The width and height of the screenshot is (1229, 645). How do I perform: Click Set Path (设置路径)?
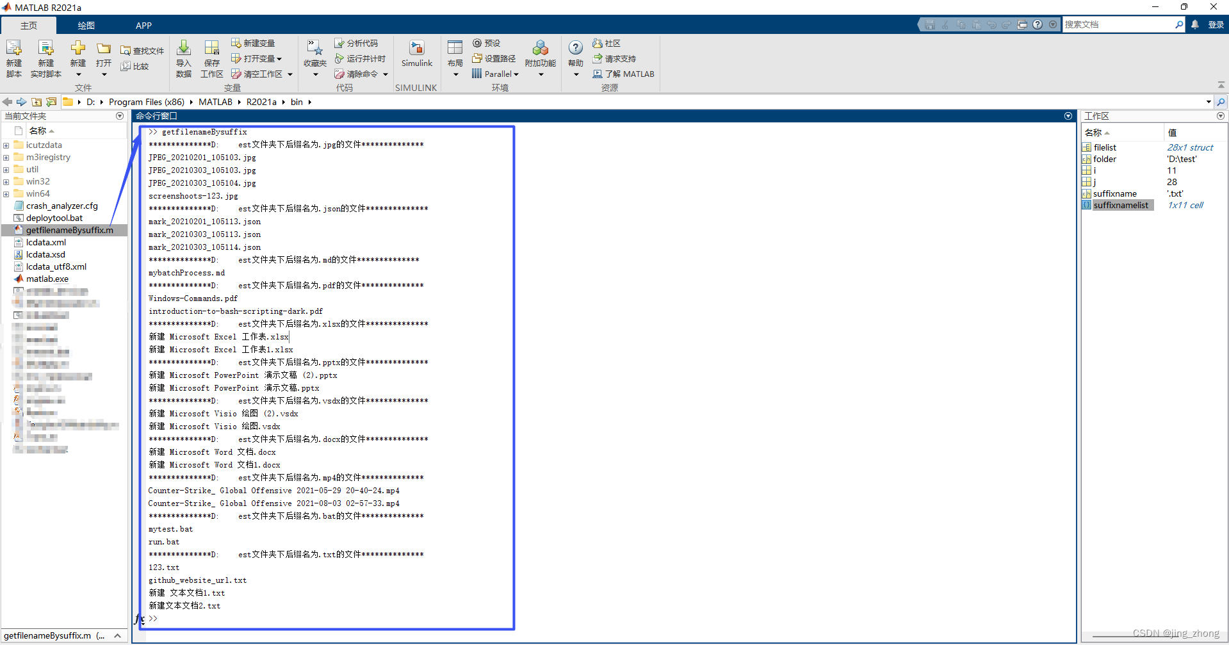(494, 58)
